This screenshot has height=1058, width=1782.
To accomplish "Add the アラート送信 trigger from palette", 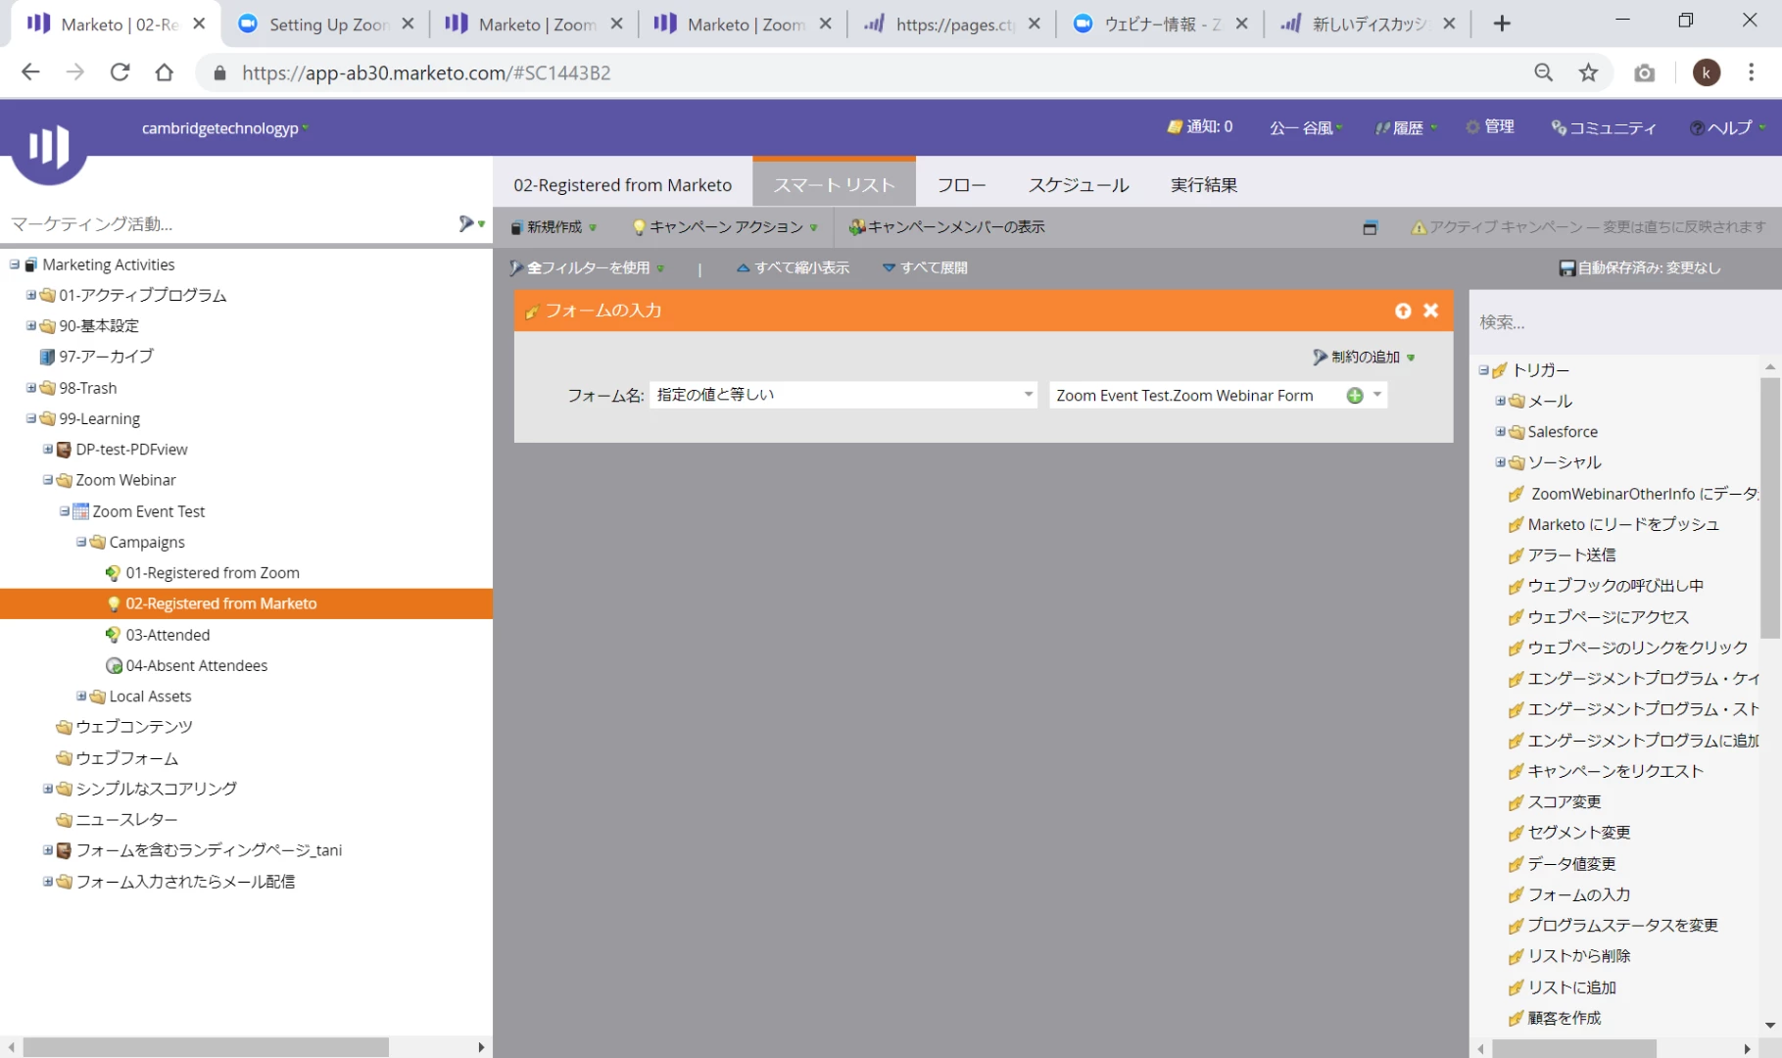I will [x=1571, y=555].
